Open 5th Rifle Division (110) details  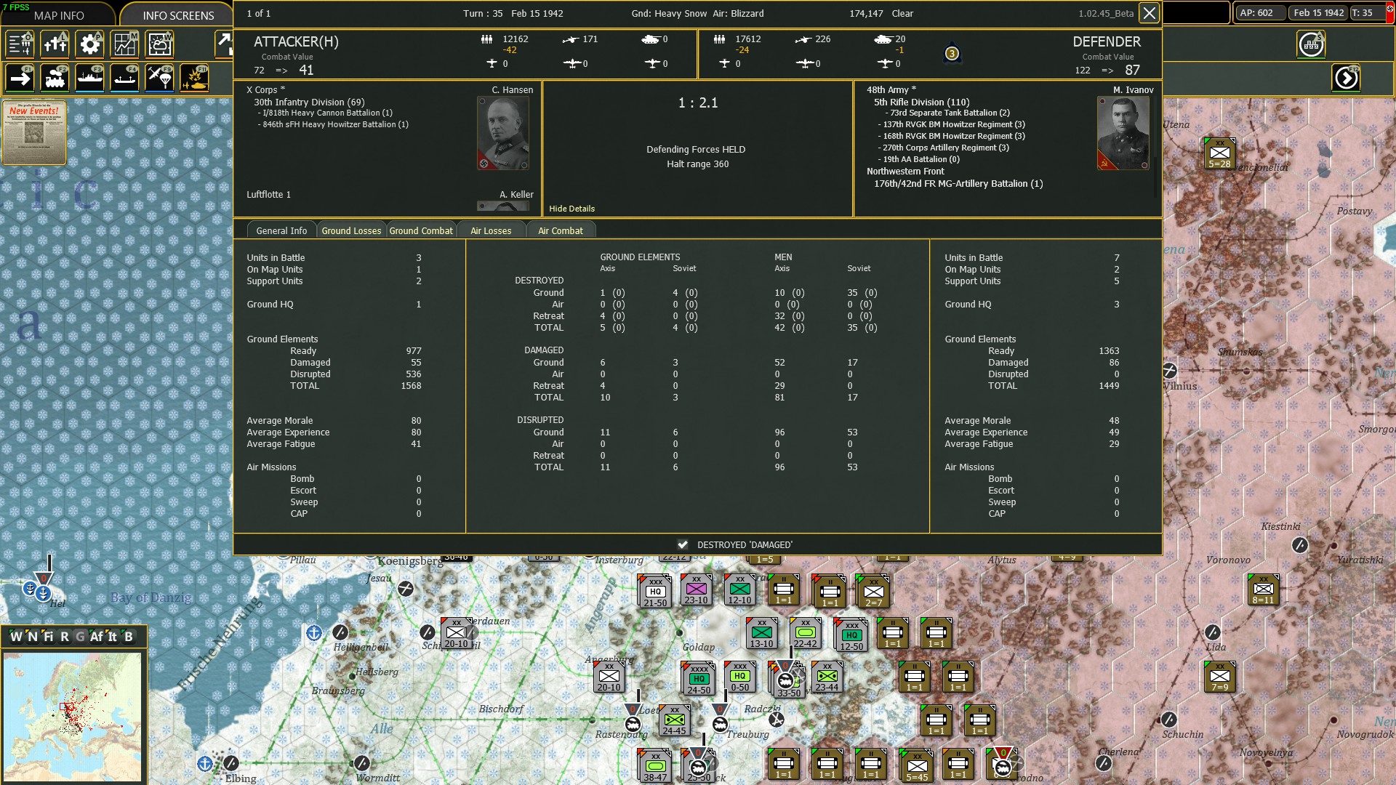(921, 102)
